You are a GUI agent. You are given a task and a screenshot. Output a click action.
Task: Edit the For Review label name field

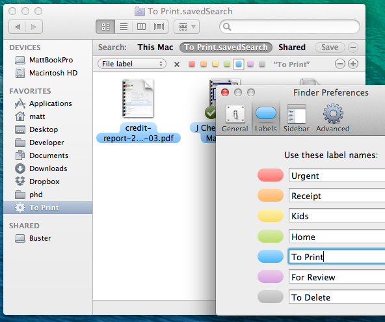pos(337,277)
